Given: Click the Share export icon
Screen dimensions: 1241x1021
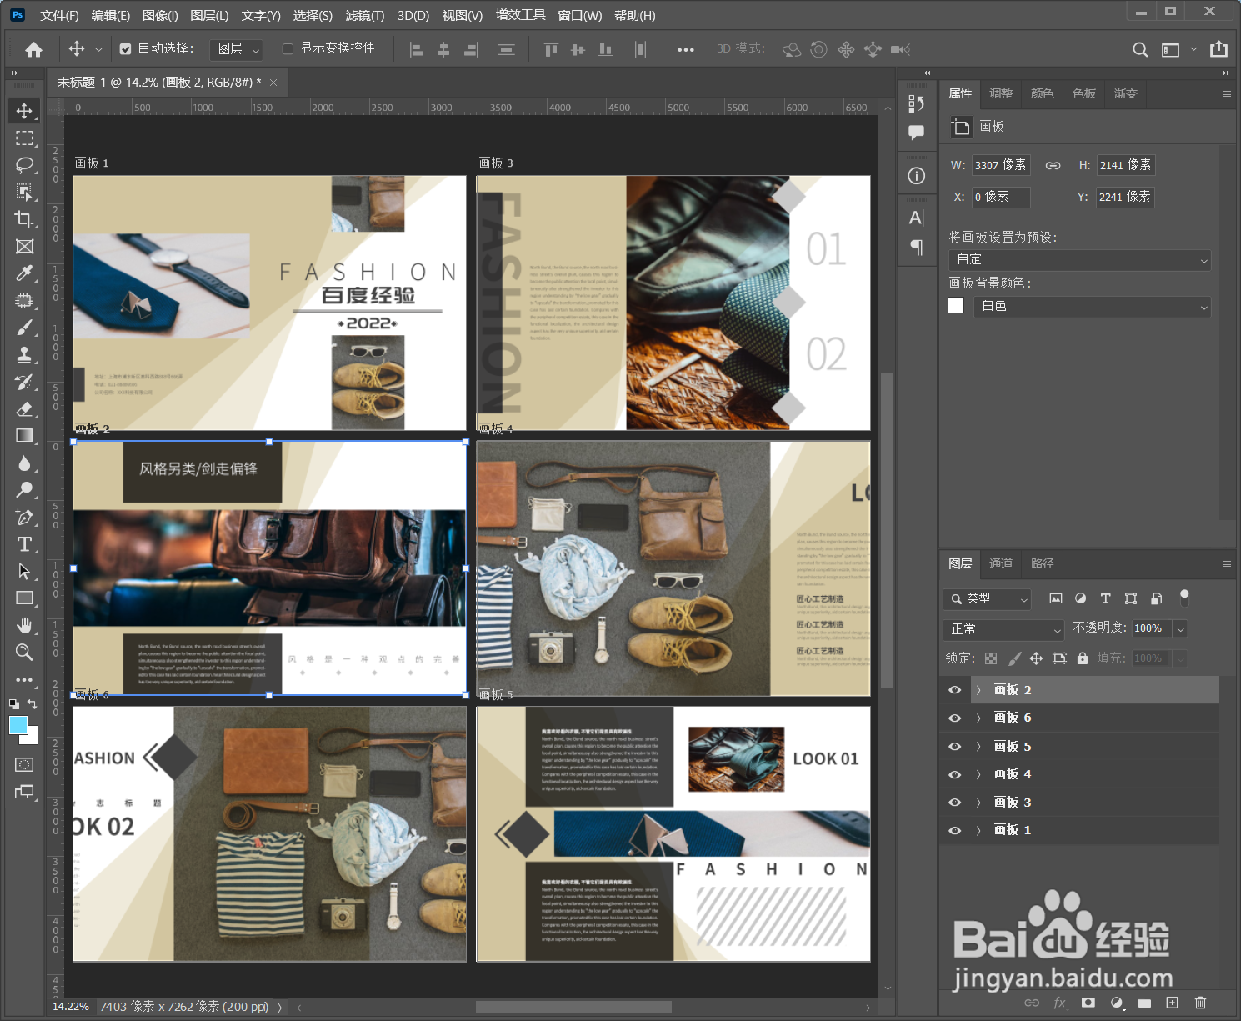Looking at the screenshot, I should [1218, 49].
